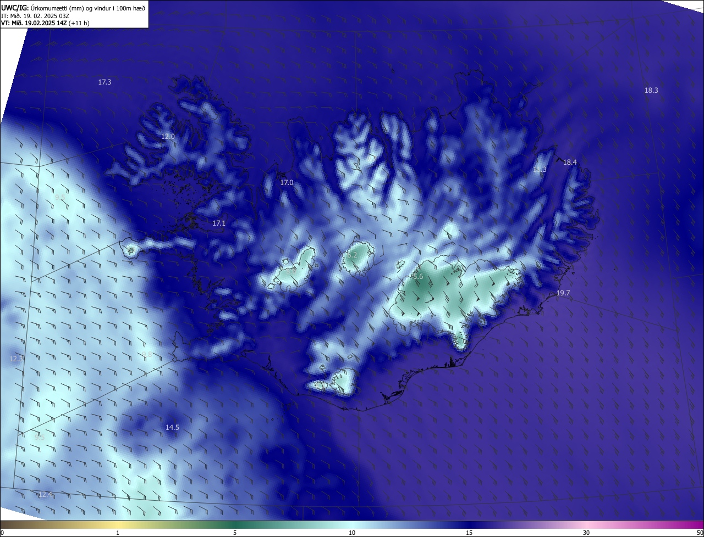Click the 17.0 value label
This screenshot has height=537, width=704.
pos(287,182)
